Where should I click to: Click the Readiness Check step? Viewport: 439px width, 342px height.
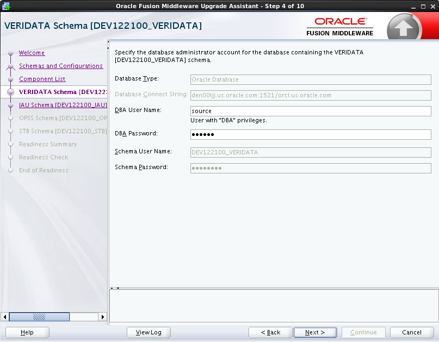[x=44, y=157]
